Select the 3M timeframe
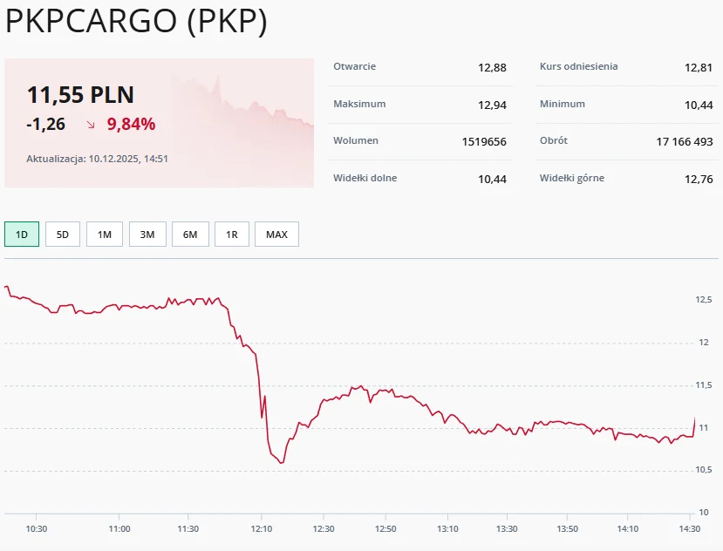Image resolution: width=723 pixels, height=551 pixels. 147,234
